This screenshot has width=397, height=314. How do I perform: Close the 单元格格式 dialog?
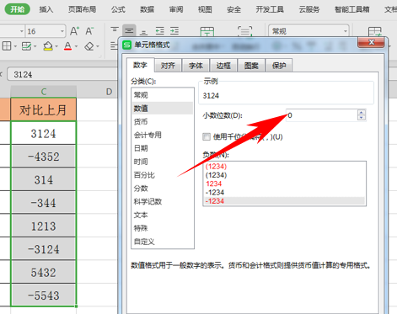(x=371, y=42)
